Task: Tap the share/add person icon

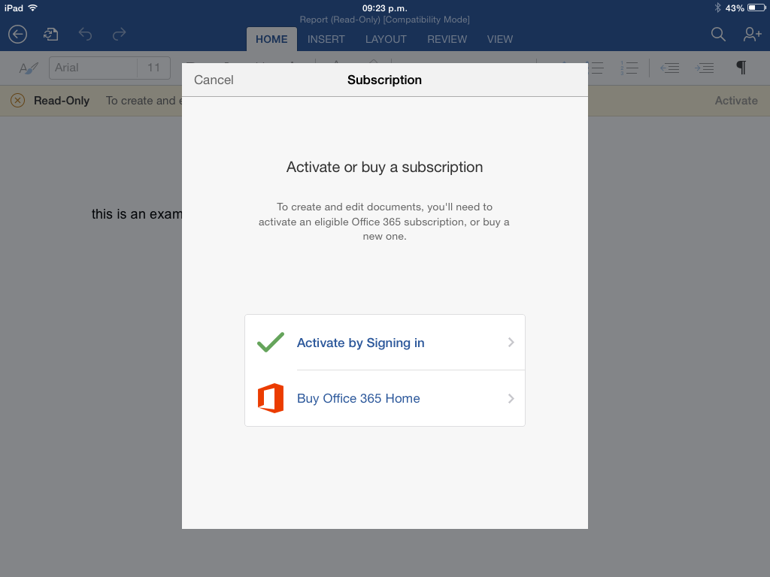Action: coord(752,35)
